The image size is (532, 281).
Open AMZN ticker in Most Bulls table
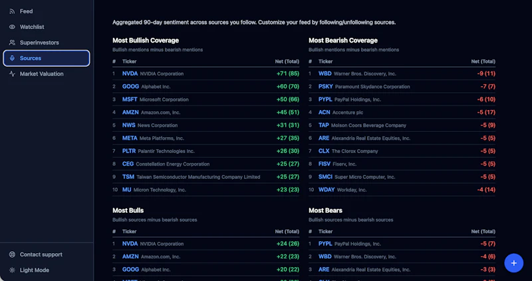coord(130,256)
